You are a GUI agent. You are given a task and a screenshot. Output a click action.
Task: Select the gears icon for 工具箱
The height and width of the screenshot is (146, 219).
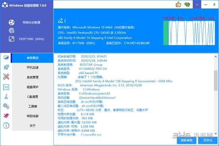[6, 106]
